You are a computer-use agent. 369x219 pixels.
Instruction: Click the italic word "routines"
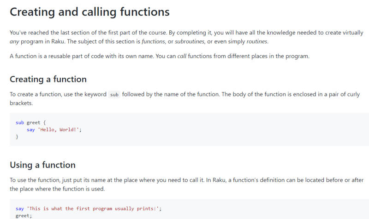coord(257,41)
